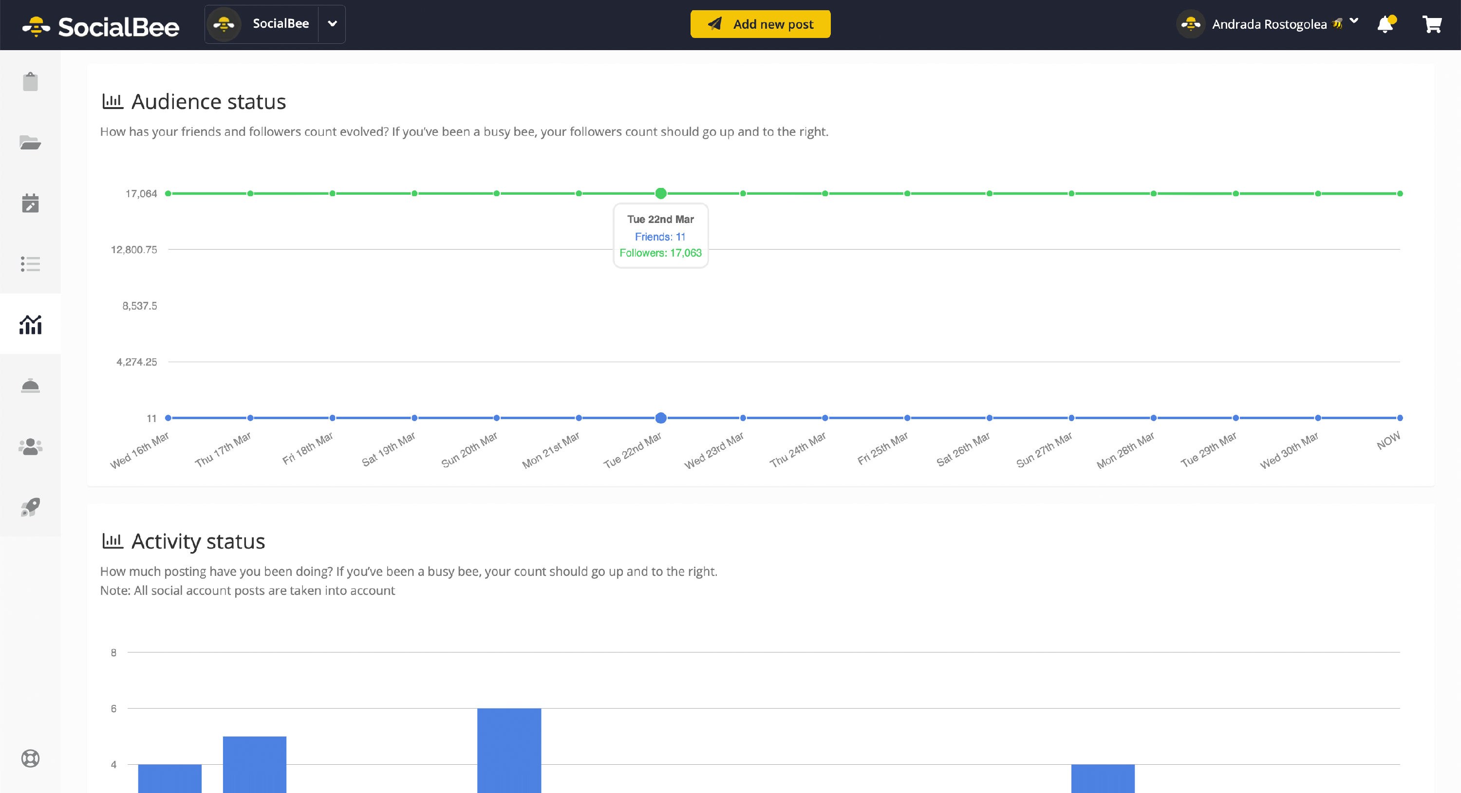This screenshot has width=1461, height=793.
Task: Click the followers point for Wed 16th Mar
Action: (168, 193)
